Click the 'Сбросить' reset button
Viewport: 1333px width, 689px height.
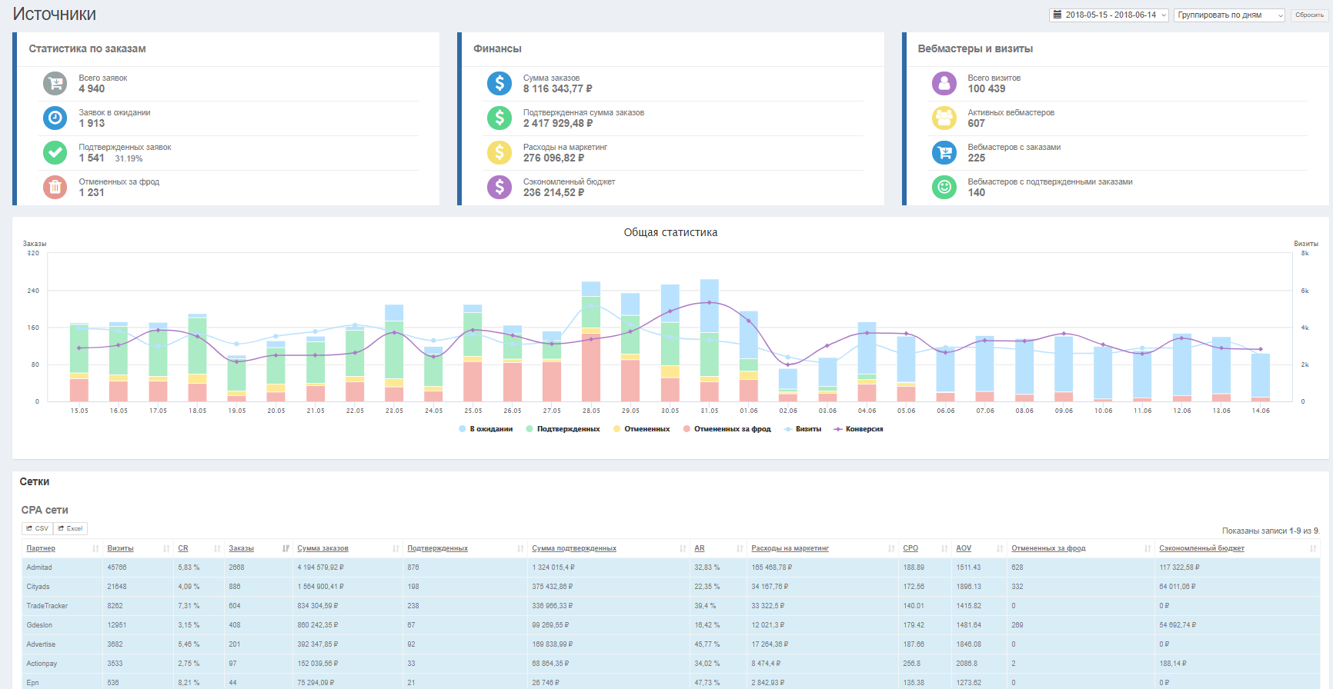(1309, 15)
